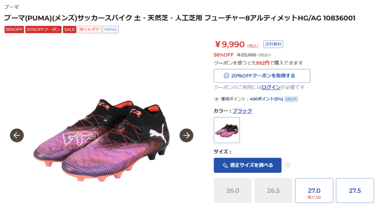This screenshot has width=390, height=208.
Task: Click the size guide help question mark
Action: click(288, 165)
